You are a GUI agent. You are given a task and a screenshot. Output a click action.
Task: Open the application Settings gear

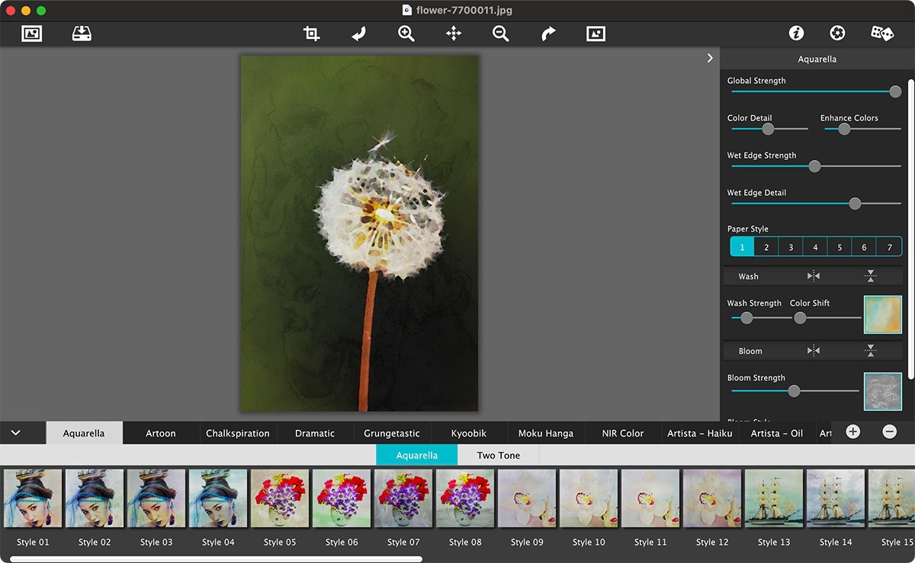coord(837,33)
